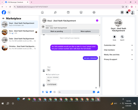Record a voice clip with the microphone icon

[x=43, y=92]
